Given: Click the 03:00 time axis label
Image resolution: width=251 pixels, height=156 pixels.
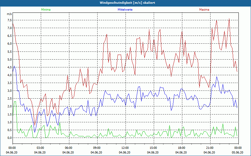Looking at the screenshot, I should 41,148.
